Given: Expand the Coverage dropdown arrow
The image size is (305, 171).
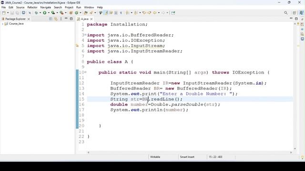Looking at the screenshot, I should tap(57, 13).
